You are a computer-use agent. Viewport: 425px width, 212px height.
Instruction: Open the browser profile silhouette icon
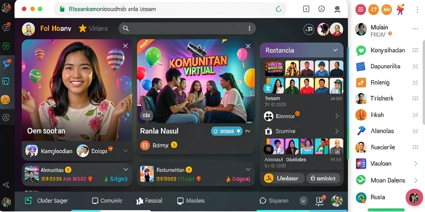tap(337, 9)
